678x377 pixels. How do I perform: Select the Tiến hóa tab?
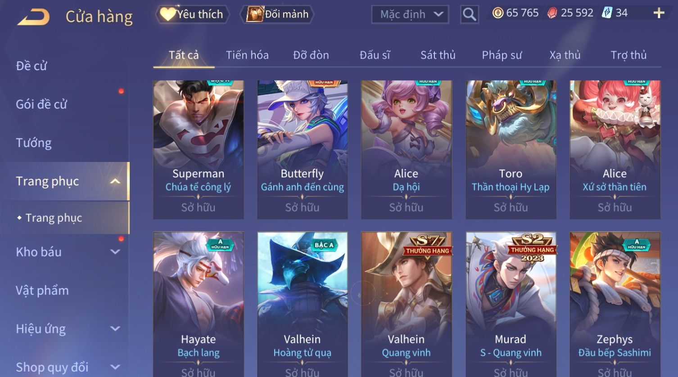(247, 55)
